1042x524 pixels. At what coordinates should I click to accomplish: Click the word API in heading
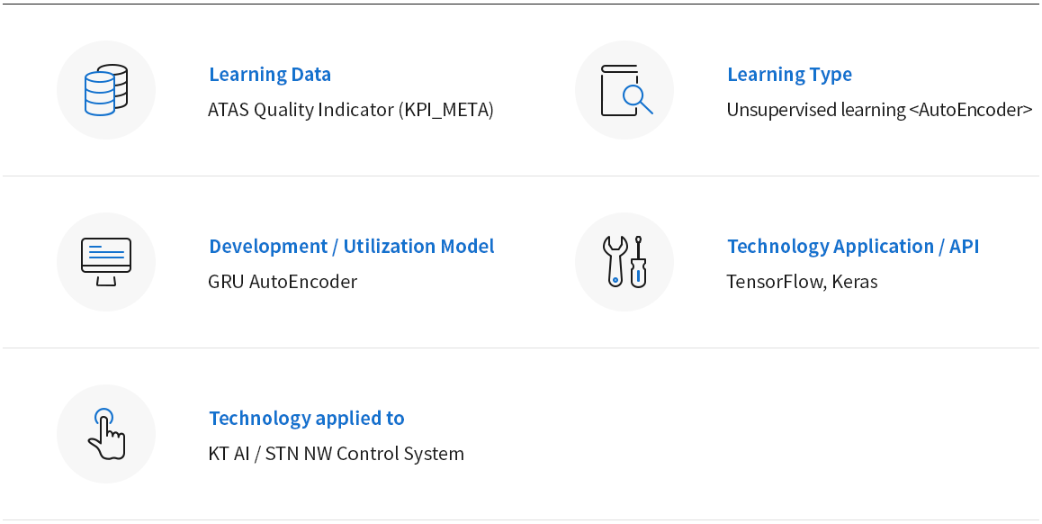(x=964, y=247)
